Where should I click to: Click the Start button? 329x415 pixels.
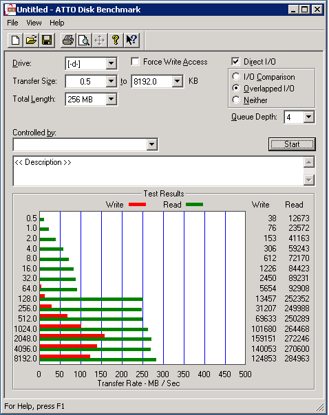coord(292,144)
